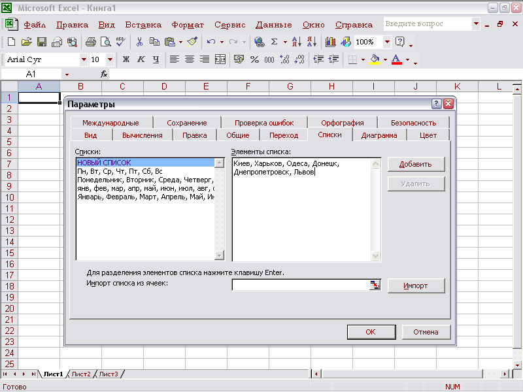The height and width of the screenshot is (392, 523).
Task: Expand the AutoSum dropdown arrow
Action: (x=285, y=42)
